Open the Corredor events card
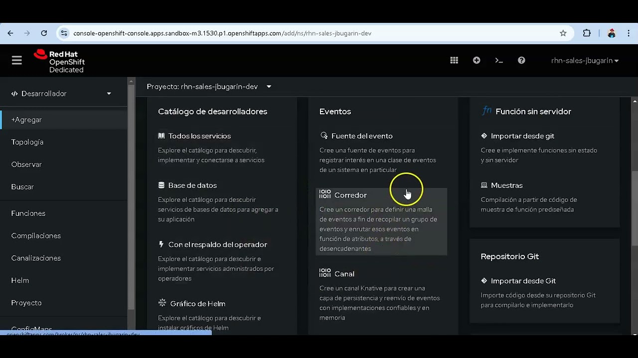Viewport: 638px width, 358px height. coord(350,195)
